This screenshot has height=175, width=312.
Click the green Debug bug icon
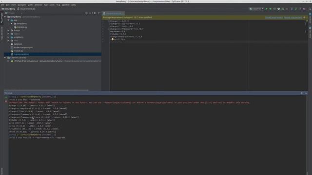[271, 9]
